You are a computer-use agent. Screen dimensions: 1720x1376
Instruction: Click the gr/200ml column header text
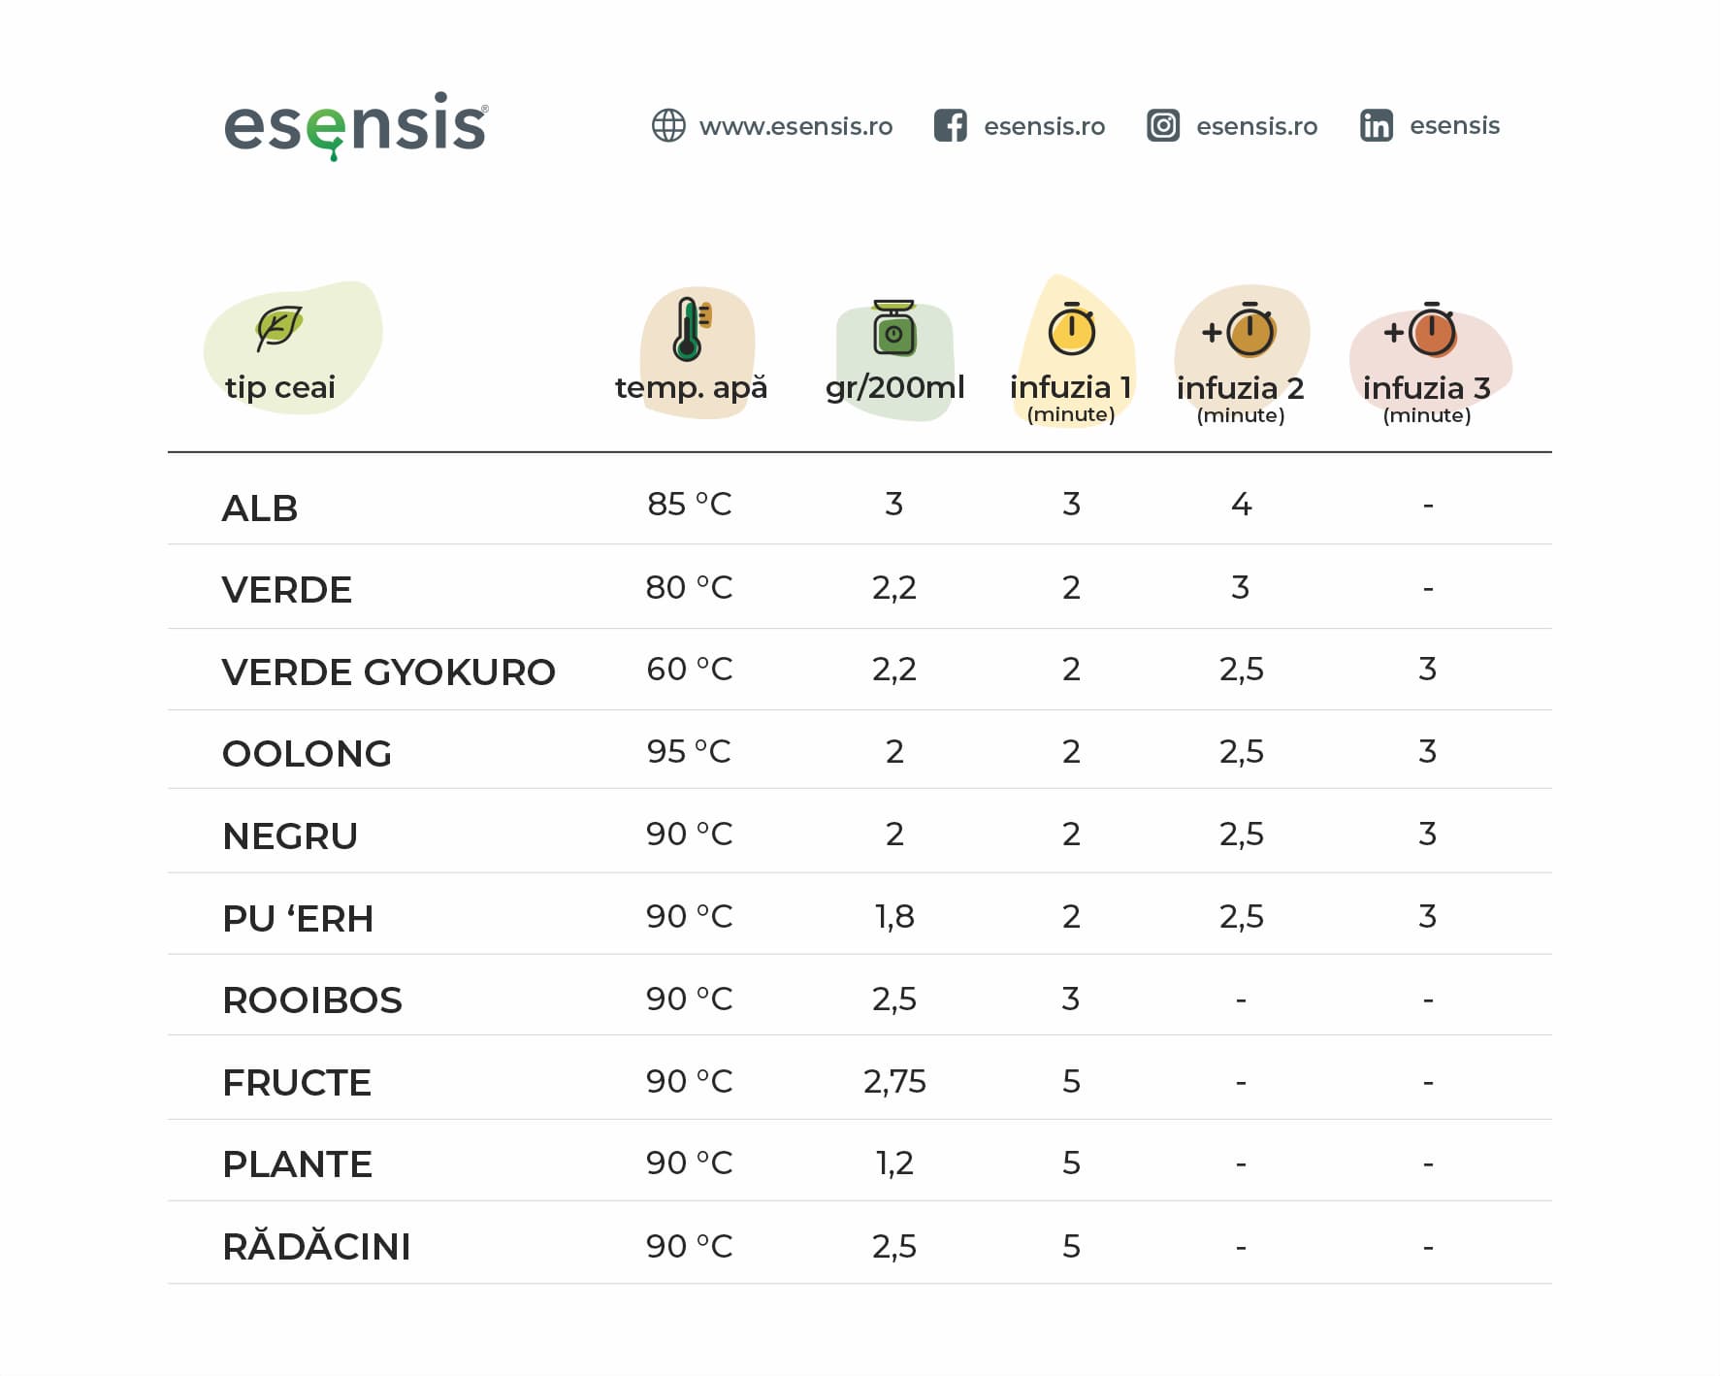click(x=894, y=387)
